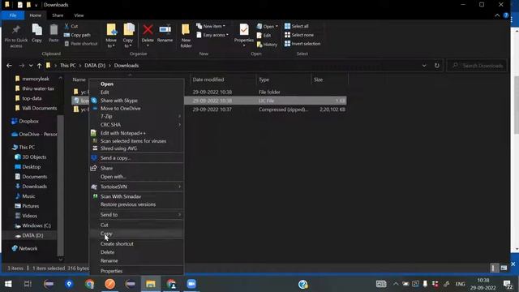The image size is (519, 292).
Task: Click Invert selection in ribbon
Action: [x=302, y=43]
